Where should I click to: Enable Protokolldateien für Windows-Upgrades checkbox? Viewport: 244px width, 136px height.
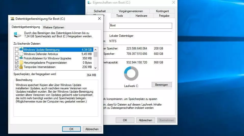pyautogui.click(x=17, y=58)
